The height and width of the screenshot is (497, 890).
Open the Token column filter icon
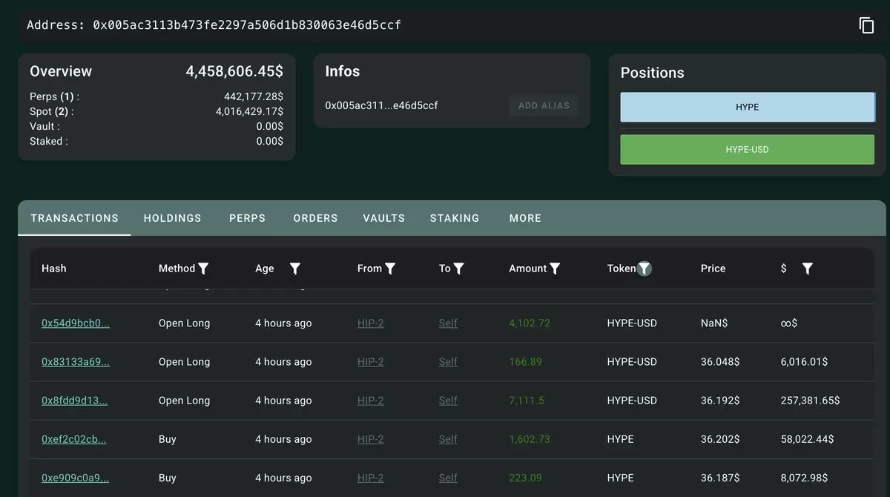645,269
